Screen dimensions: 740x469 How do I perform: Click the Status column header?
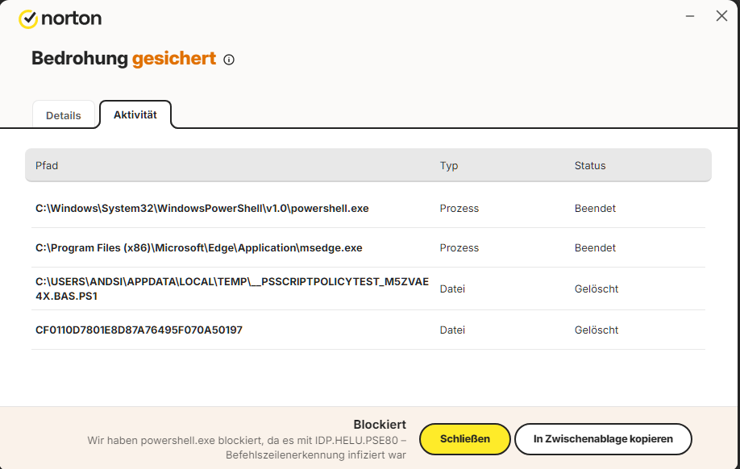click(x=590, y=166)
